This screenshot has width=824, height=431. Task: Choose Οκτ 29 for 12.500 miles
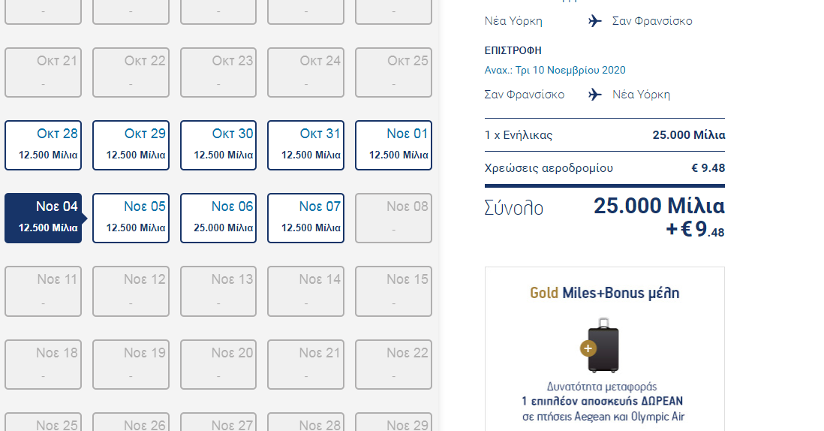click(131, 145)
